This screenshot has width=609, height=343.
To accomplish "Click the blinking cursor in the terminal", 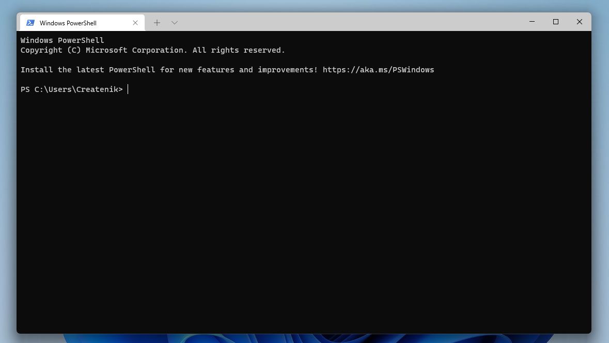I will pyautogui.click(x=128, y=89).
